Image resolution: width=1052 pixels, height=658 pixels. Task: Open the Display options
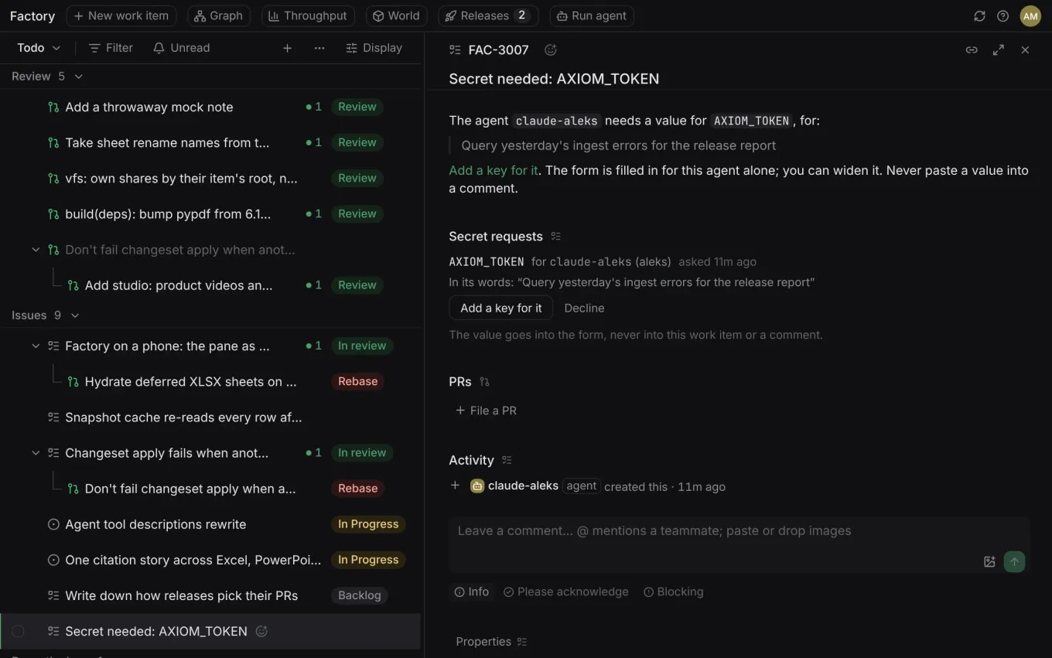(x=374, y=48)
